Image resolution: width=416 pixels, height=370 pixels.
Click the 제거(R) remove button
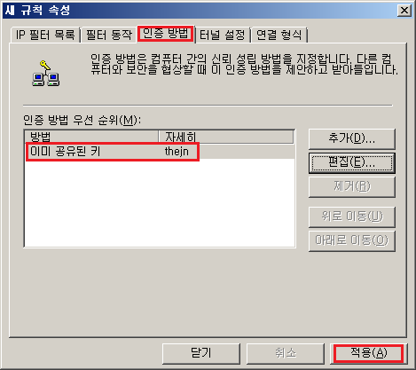point(352,186)
